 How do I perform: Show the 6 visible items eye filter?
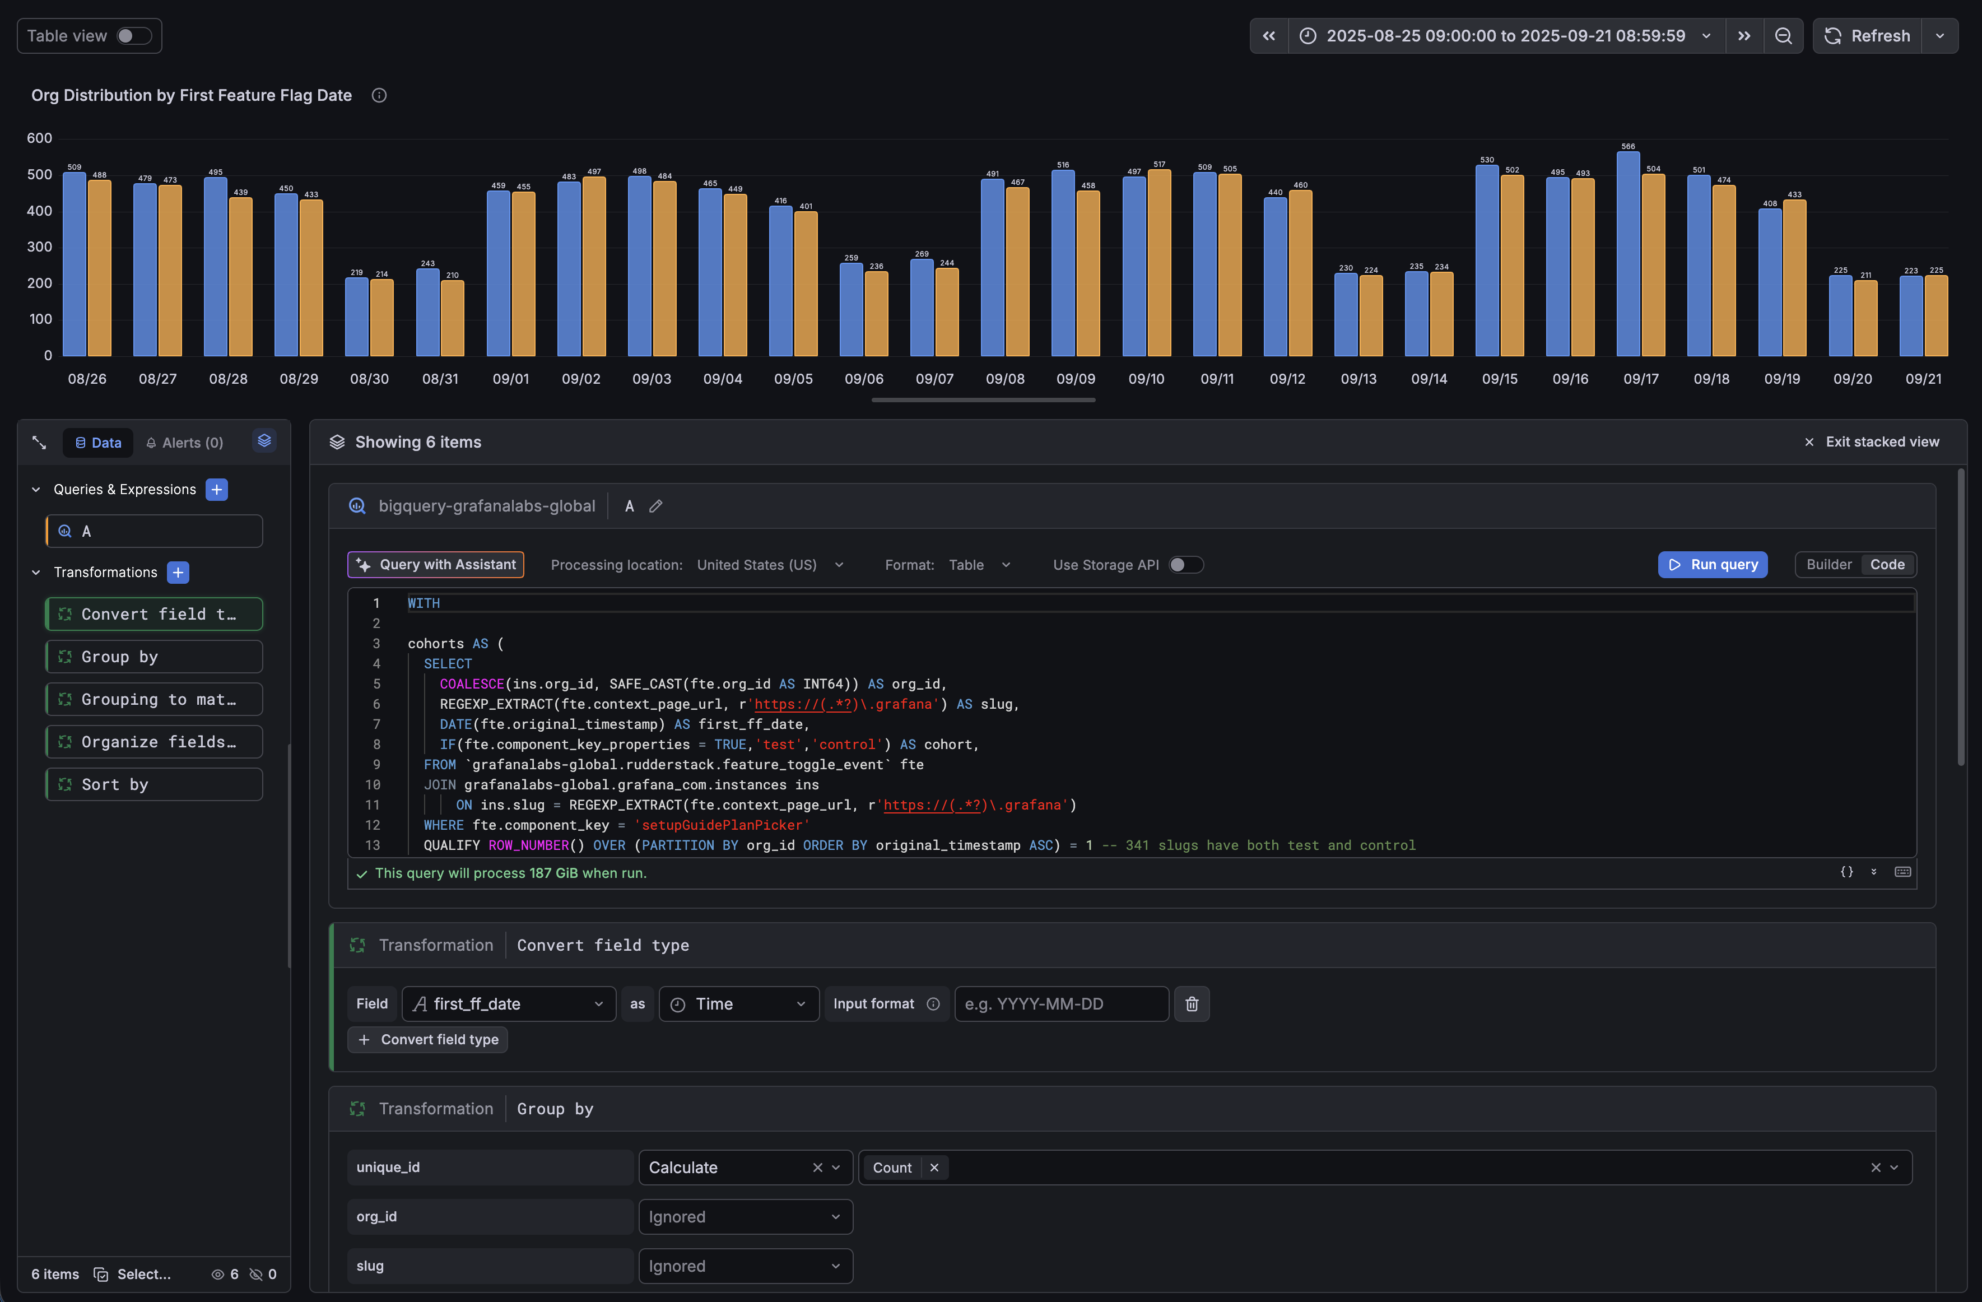click(x=225, y=1275)
